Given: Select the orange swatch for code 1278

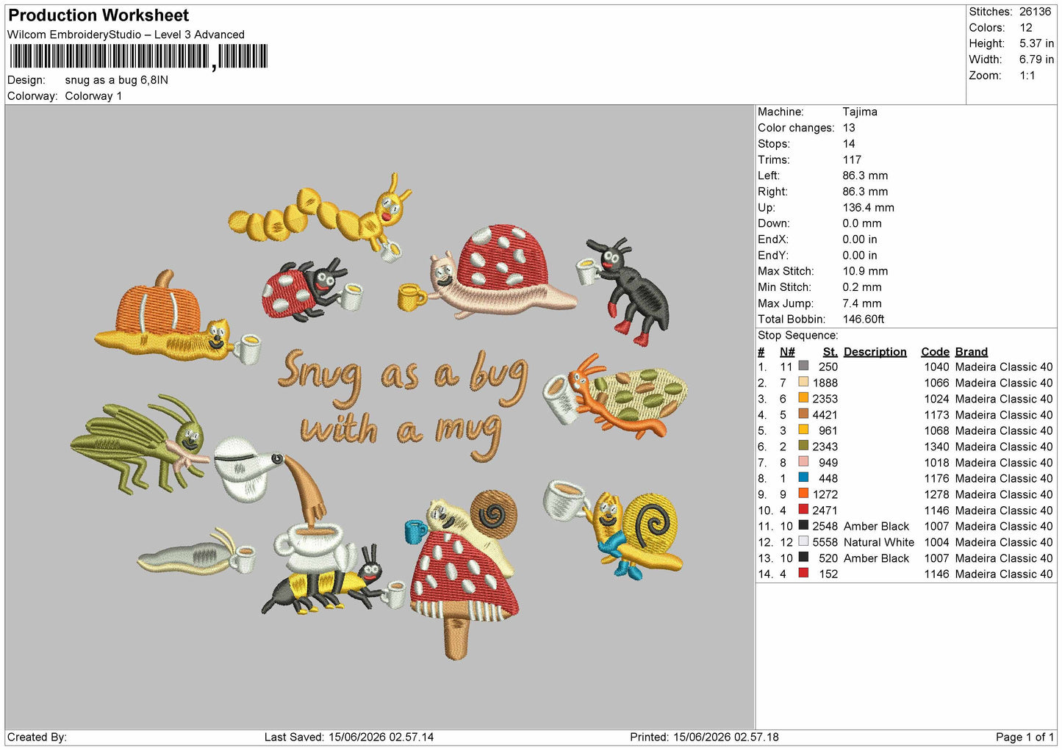Looking at the screenshot, I should tap(803, 494).
